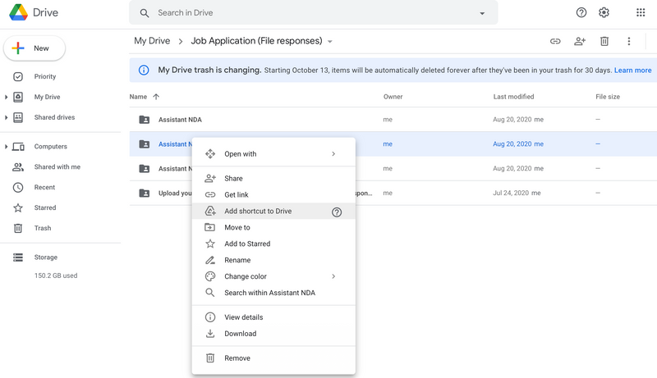Open the Google apps grid
Viewport: 657px width, 378px height.
[x=641, y=13]
